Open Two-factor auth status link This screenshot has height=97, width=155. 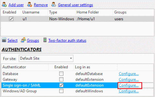(67, 40)
